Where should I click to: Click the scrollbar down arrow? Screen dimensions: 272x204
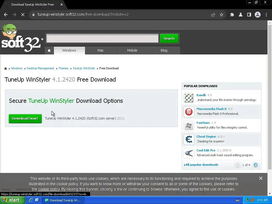point(270,194)
